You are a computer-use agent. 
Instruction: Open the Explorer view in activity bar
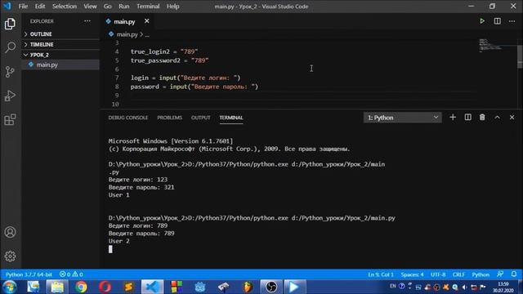point(10,24)
